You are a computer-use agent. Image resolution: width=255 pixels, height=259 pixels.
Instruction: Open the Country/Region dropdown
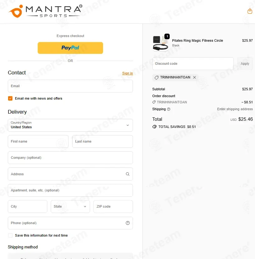70,125
